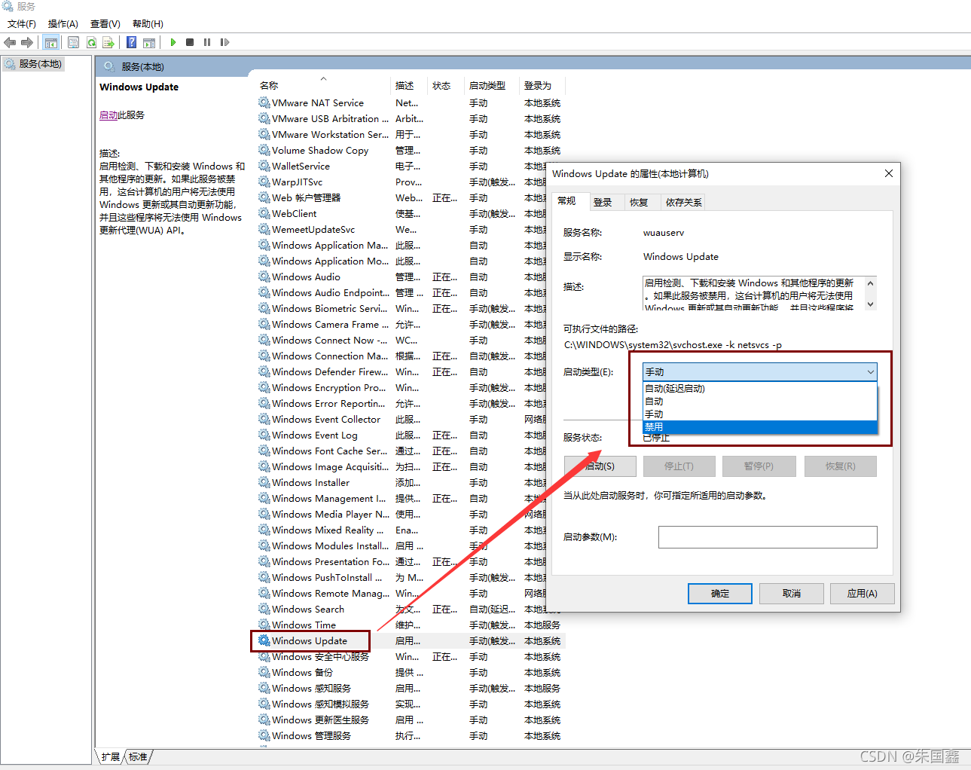Choose 自动 option in startup type list
Viewport: 971px width, 770px height.
[760, 402]
